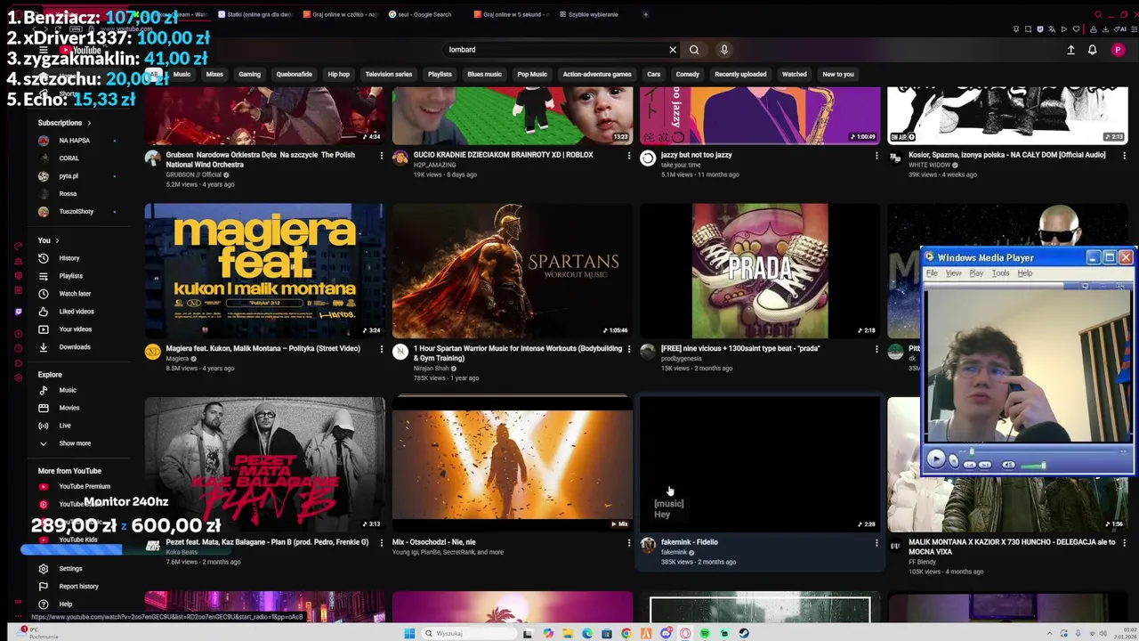Open Movies under Explore

pyautogui.click(x=69, y=408)
